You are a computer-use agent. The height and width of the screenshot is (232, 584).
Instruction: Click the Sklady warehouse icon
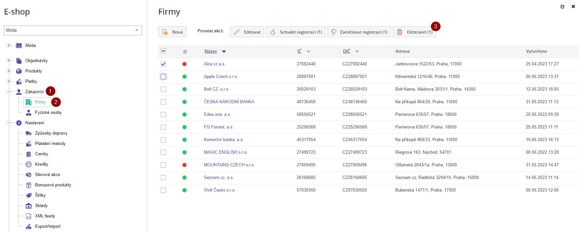(29, 205)
